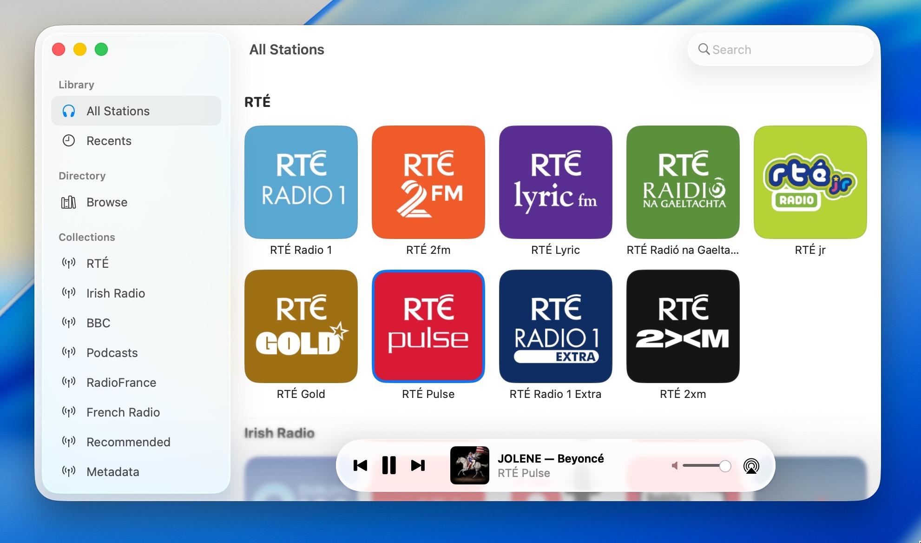Click the 'RTÉ 2xm' caption text
This screenshot has width=921, height=543.
tap(683, 394)
